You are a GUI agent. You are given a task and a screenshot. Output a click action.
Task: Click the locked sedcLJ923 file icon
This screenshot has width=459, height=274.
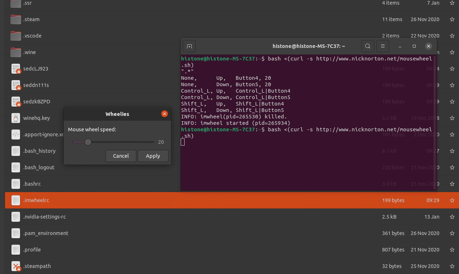[15, 68]
